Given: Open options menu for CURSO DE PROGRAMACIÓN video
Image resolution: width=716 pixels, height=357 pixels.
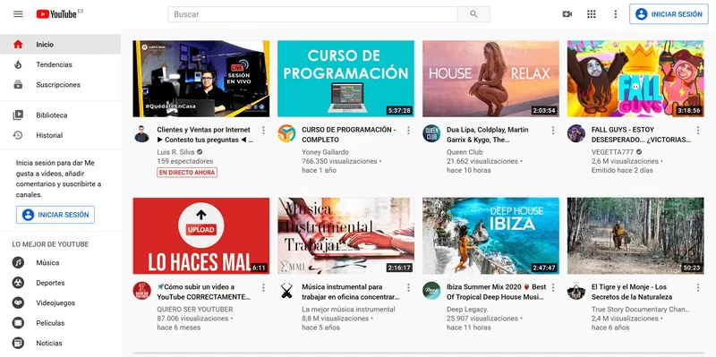Looking at the screenshot, I should (408, 131).
